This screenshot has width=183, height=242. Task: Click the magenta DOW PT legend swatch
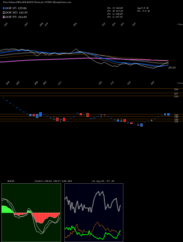click(4, 17)
